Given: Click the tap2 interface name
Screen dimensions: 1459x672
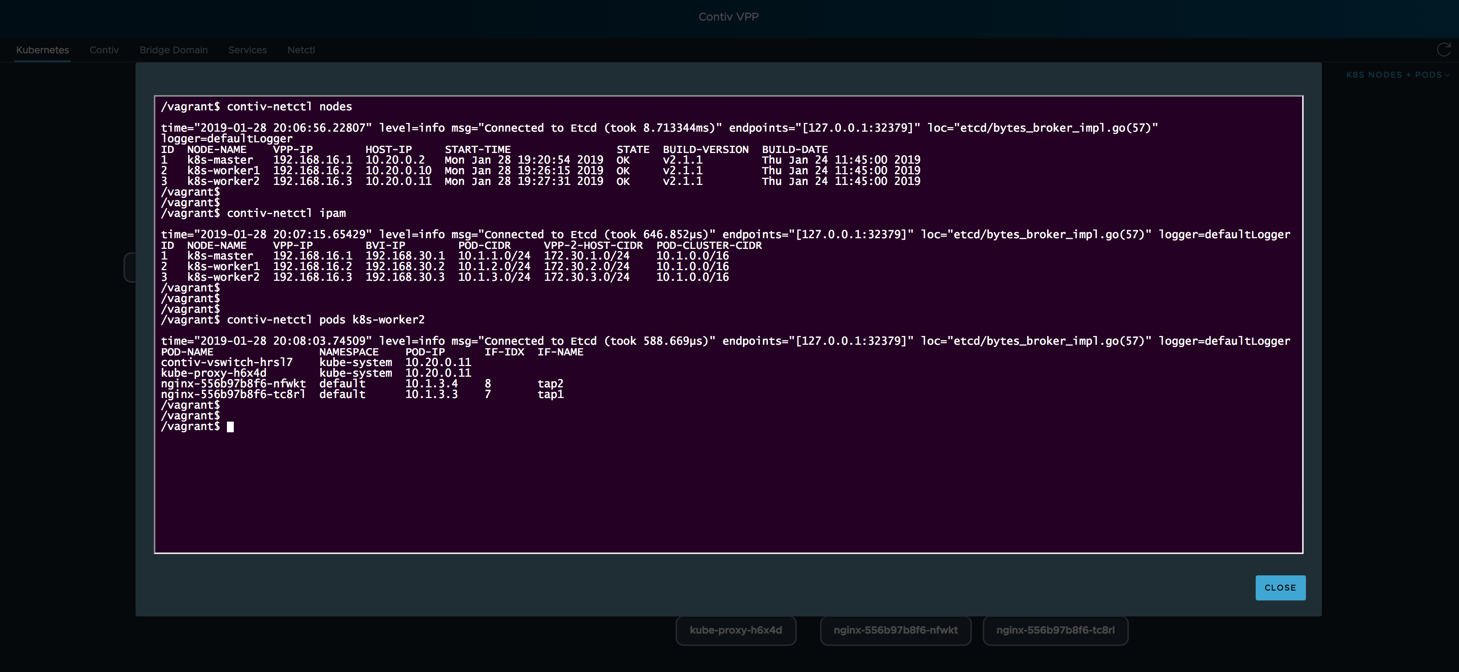Looking at the screenshot, I should [550, 384].
